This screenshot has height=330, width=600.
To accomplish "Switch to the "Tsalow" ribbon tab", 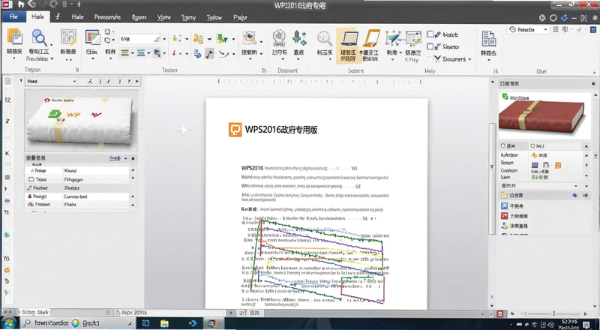I will point(214,17).
